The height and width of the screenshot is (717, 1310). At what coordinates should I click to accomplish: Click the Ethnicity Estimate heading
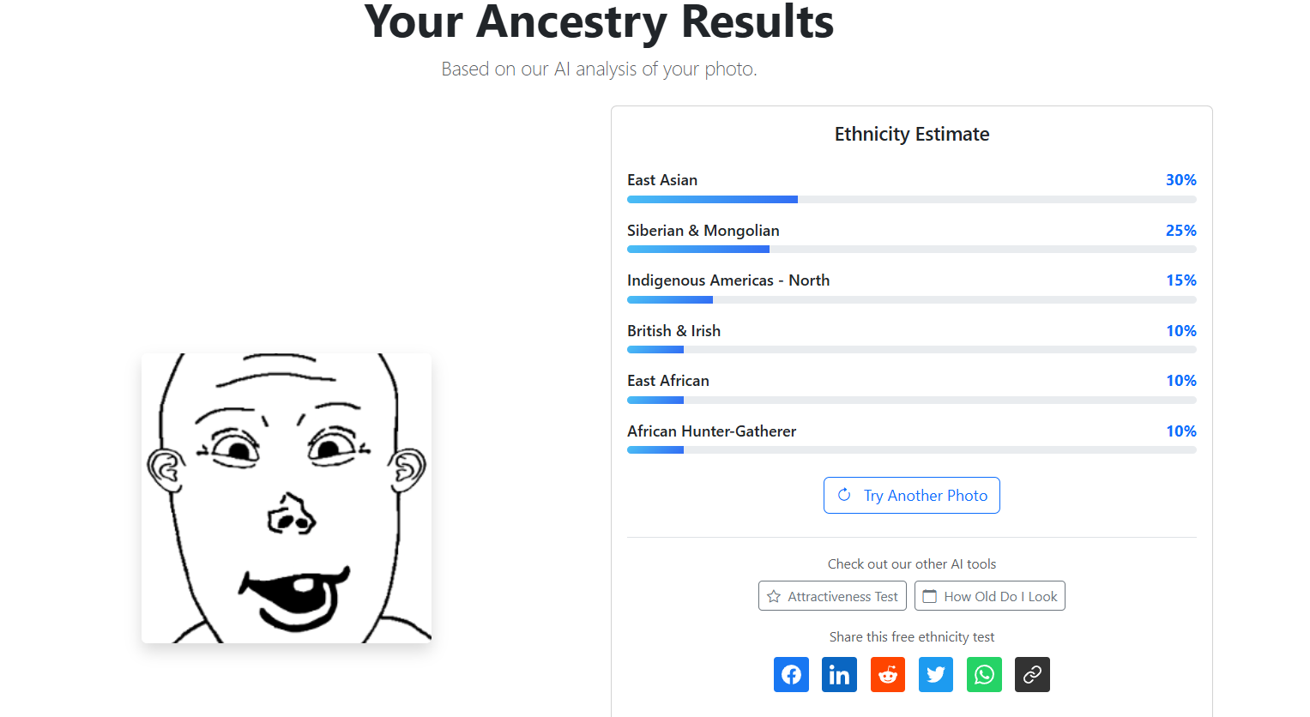[x=912, y=135]
